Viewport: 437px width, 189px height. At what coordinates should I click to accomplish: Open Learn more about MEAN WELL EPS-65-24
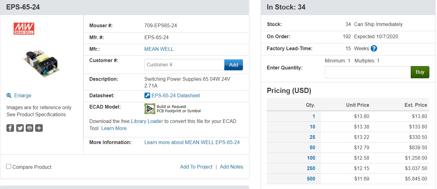click(192, 142)
